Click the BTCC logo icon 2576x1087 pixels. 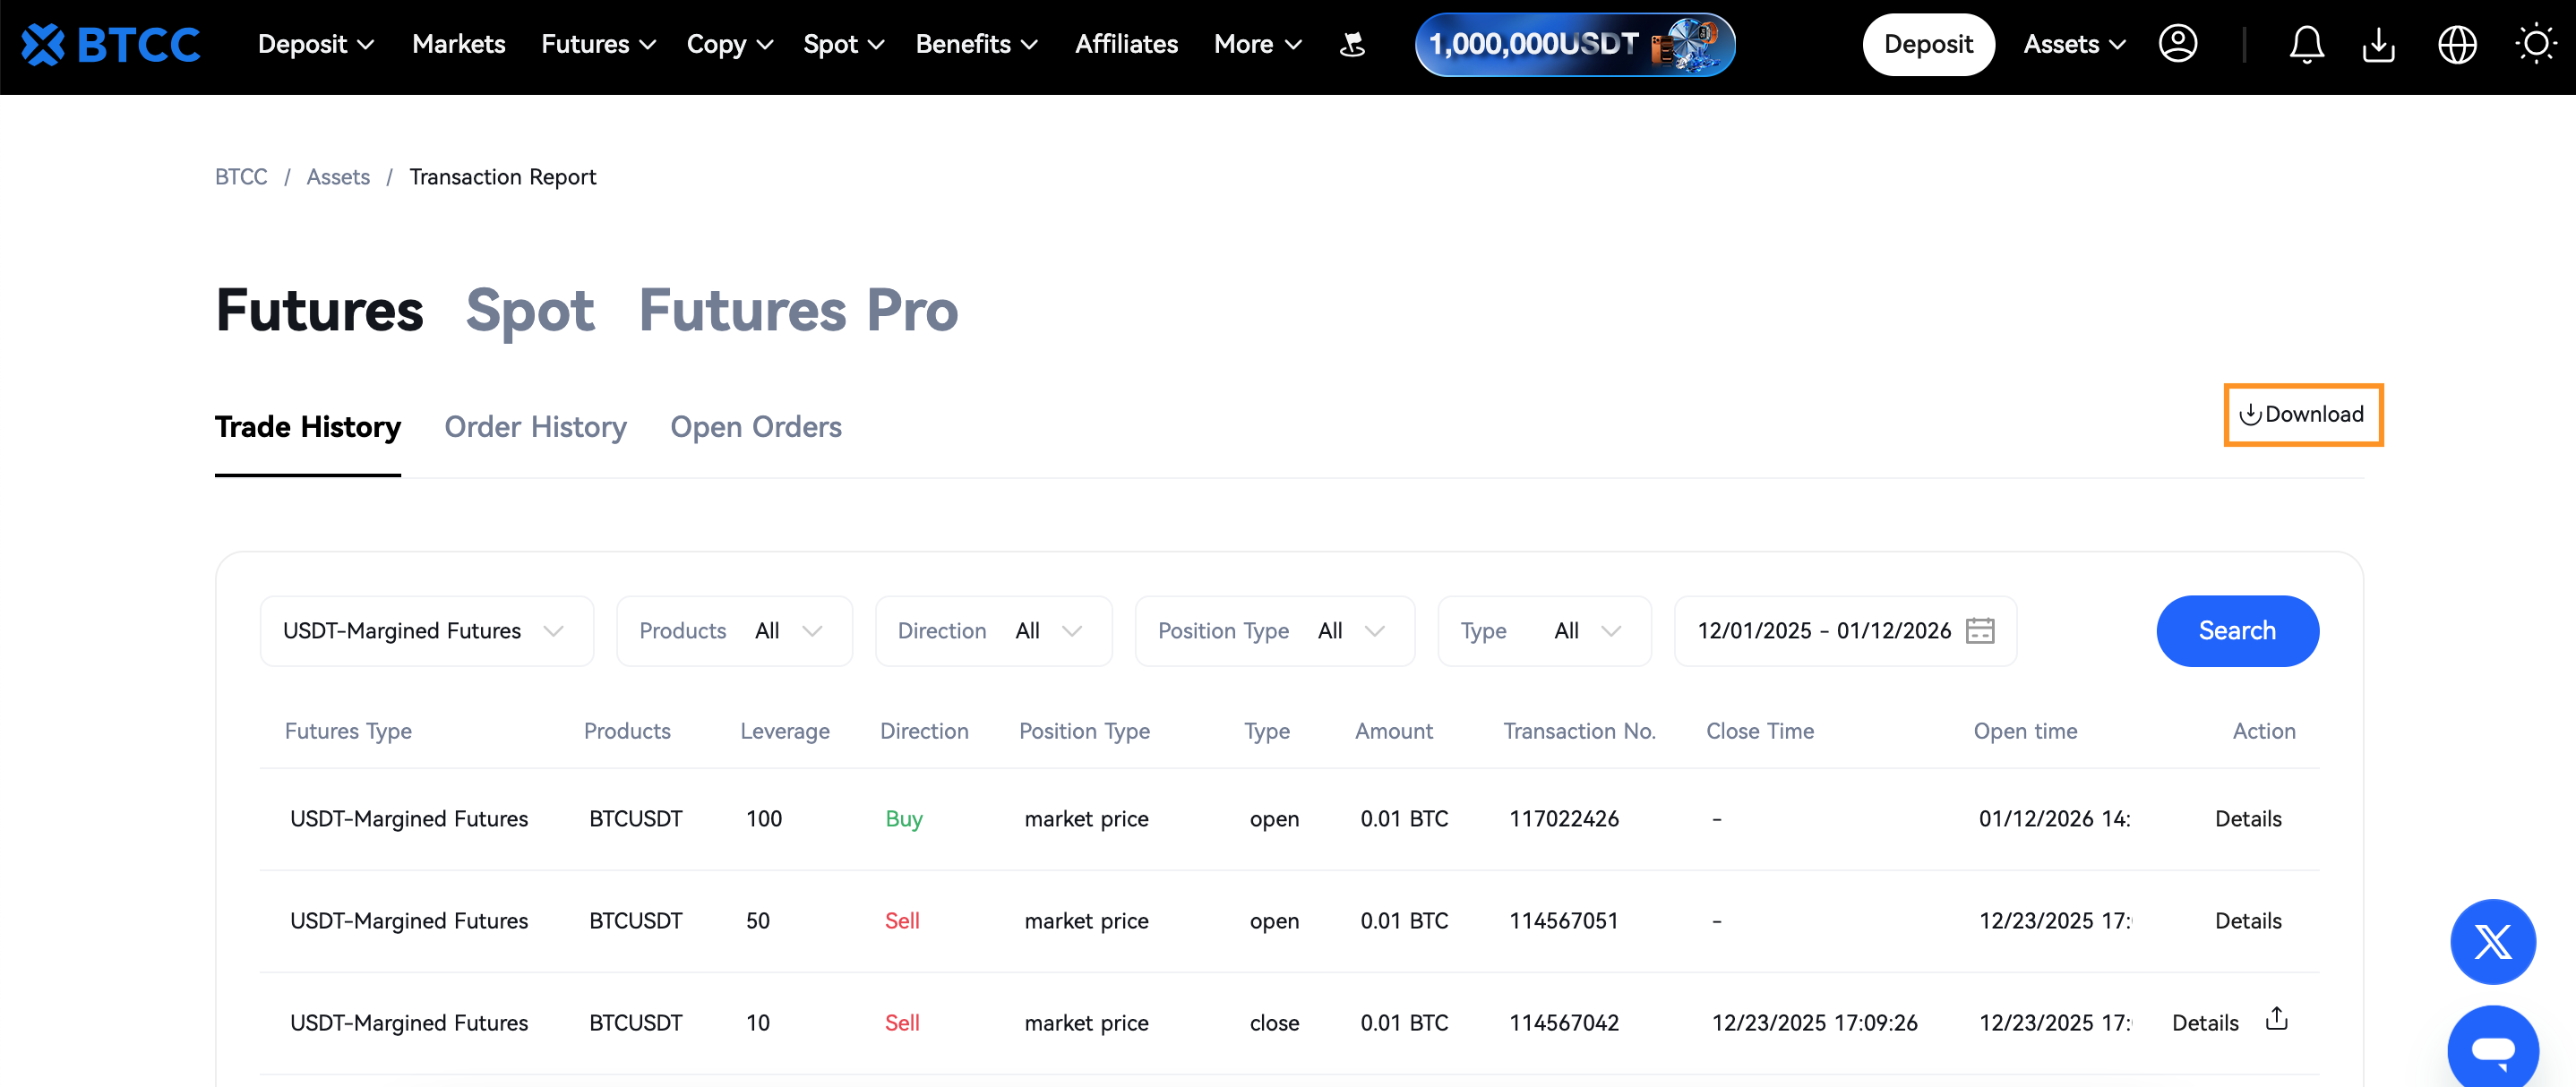click(44, 44)
